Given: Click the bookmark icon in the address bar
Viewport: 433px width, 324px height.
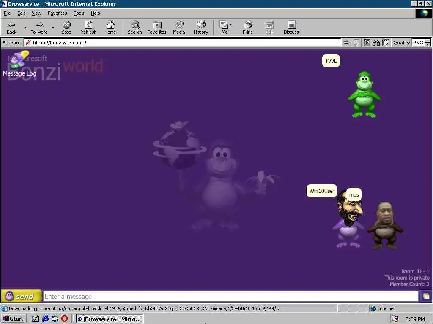Looking at the screenshot, I should point(356,43).
